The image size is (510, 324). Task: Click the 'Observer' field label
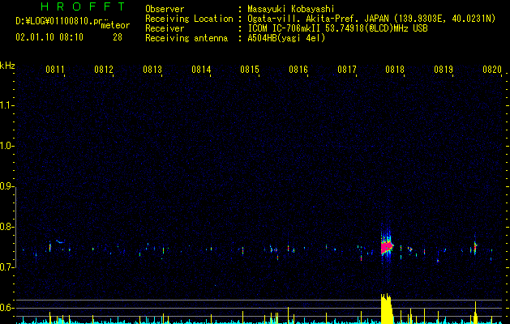(165, 9)
